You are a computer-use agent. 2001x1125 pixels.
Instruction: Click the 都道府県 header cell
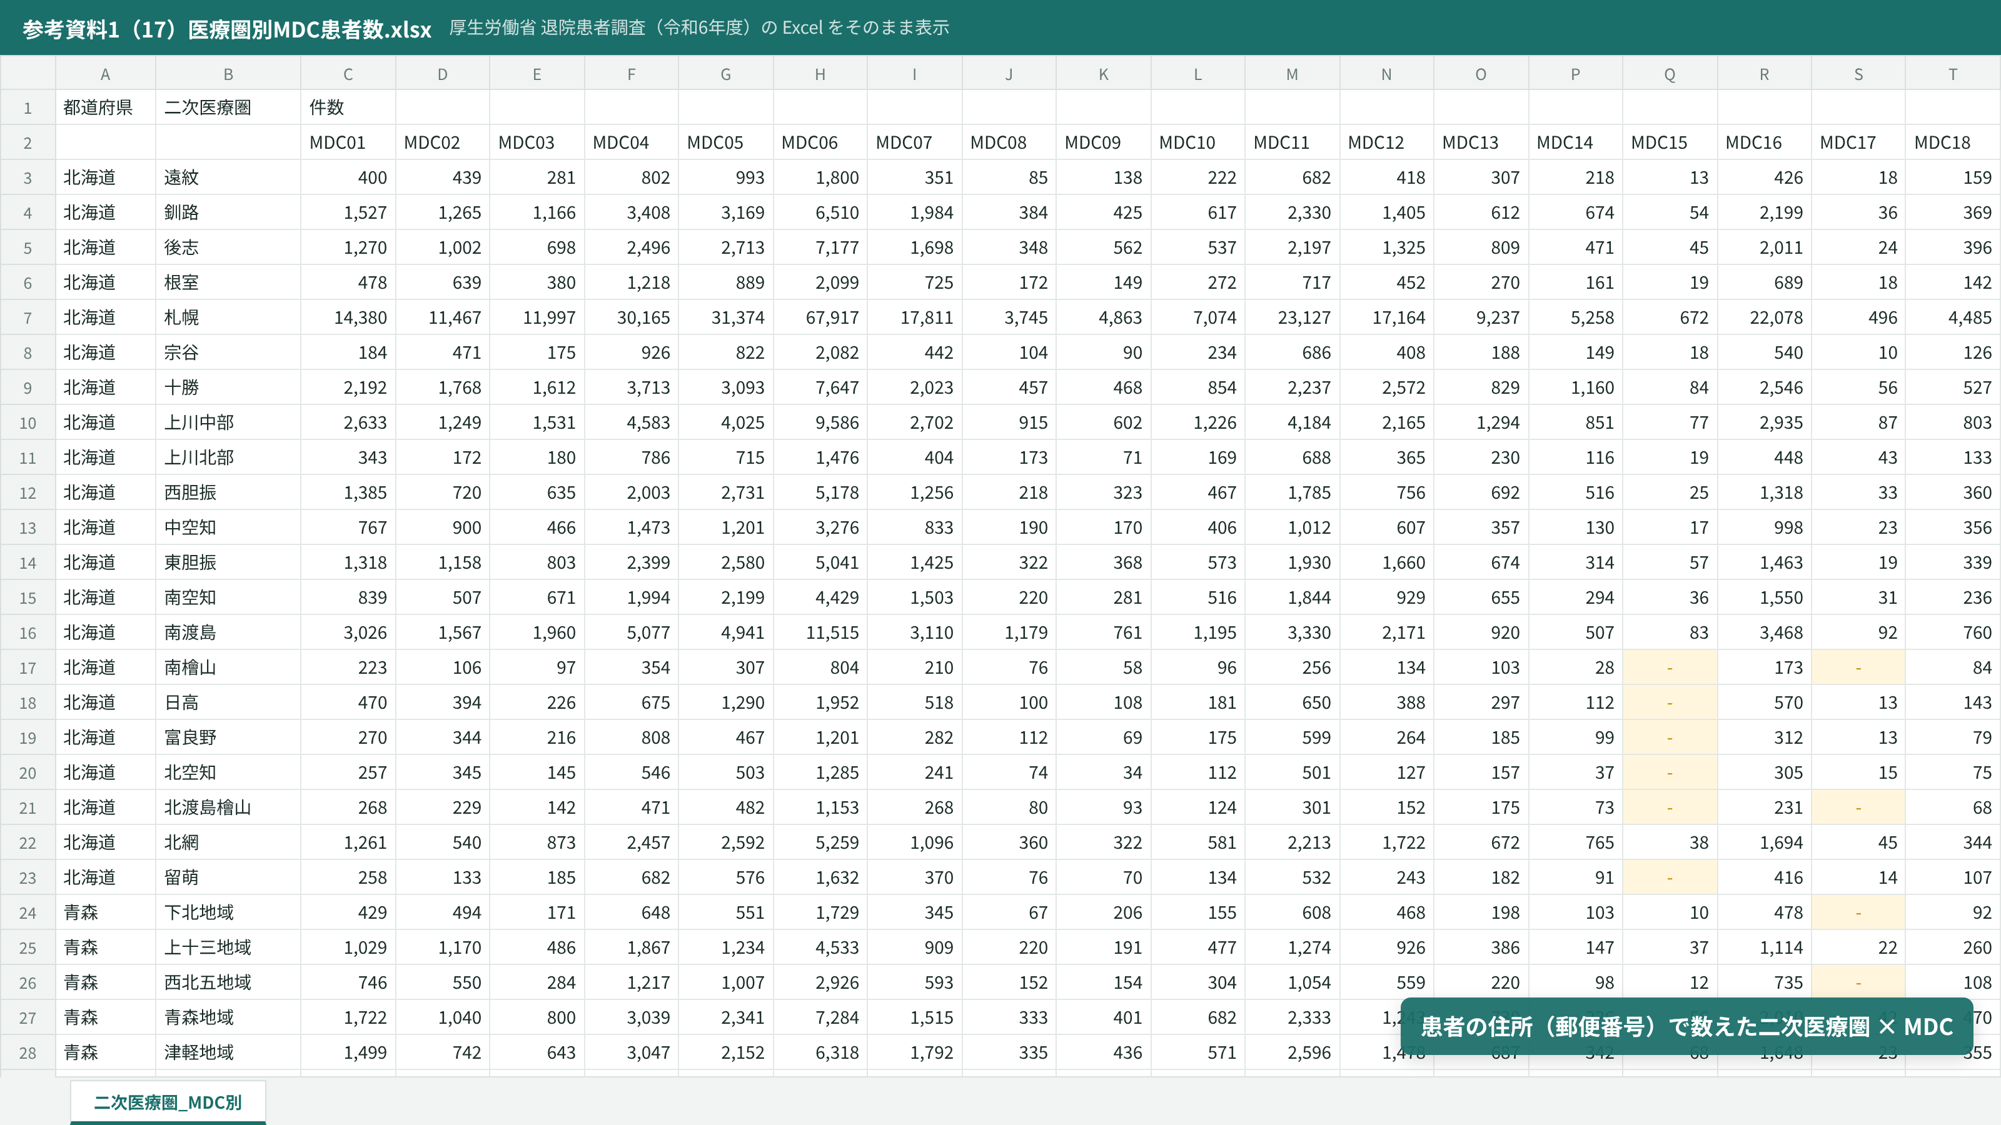(106, 107)
